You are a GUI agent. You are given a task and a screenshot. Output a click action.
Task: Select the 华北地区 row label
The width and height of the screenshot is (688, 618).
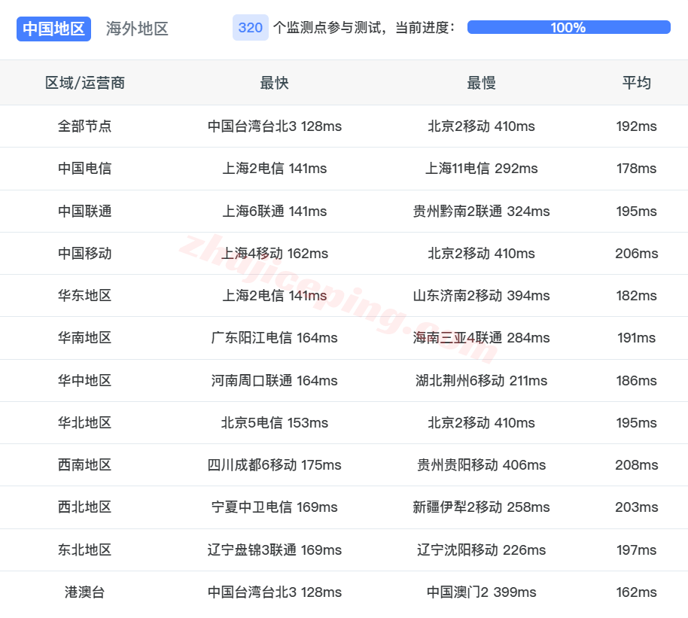pos(85,423)
